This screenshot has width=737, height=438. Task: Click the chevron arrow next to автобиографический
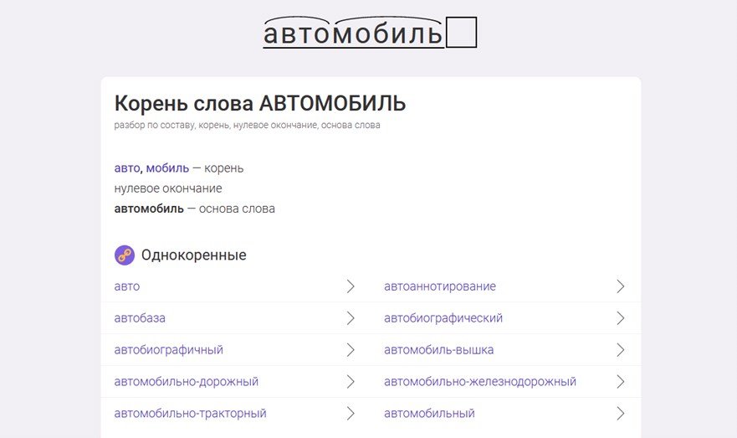(x=621, y=318)
